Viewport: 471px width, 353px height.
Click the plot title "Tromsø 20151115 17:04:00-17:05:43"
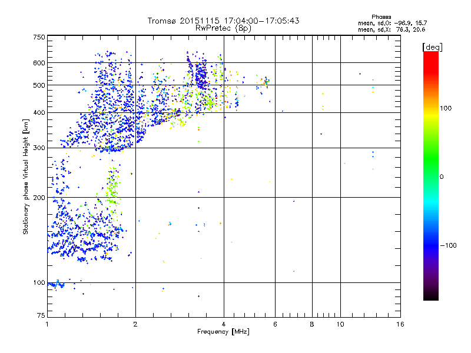click(223, 21)
